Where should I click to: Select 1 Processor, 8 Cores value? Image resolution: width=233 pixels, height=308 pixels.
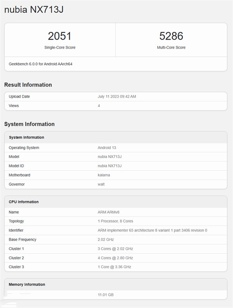click(x=115, y=221)
